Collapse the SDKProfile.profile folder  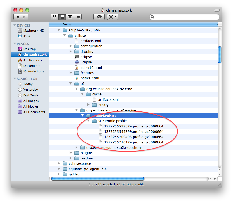pyautogui.click(x=88, y=121)
